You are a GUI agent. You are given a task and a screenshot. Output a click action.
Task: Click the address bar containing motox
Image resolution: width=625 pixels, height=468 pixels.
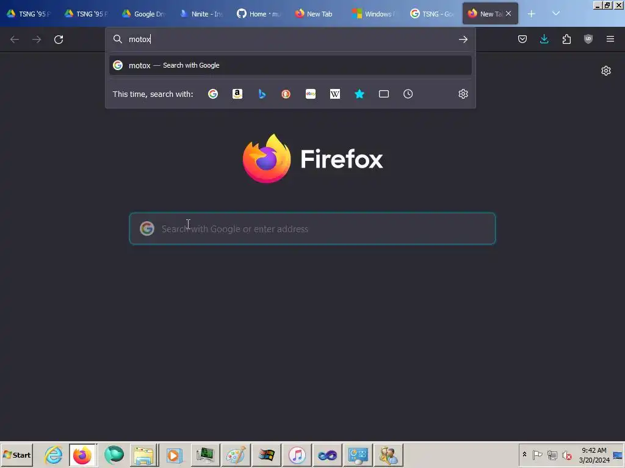point(290,39)
